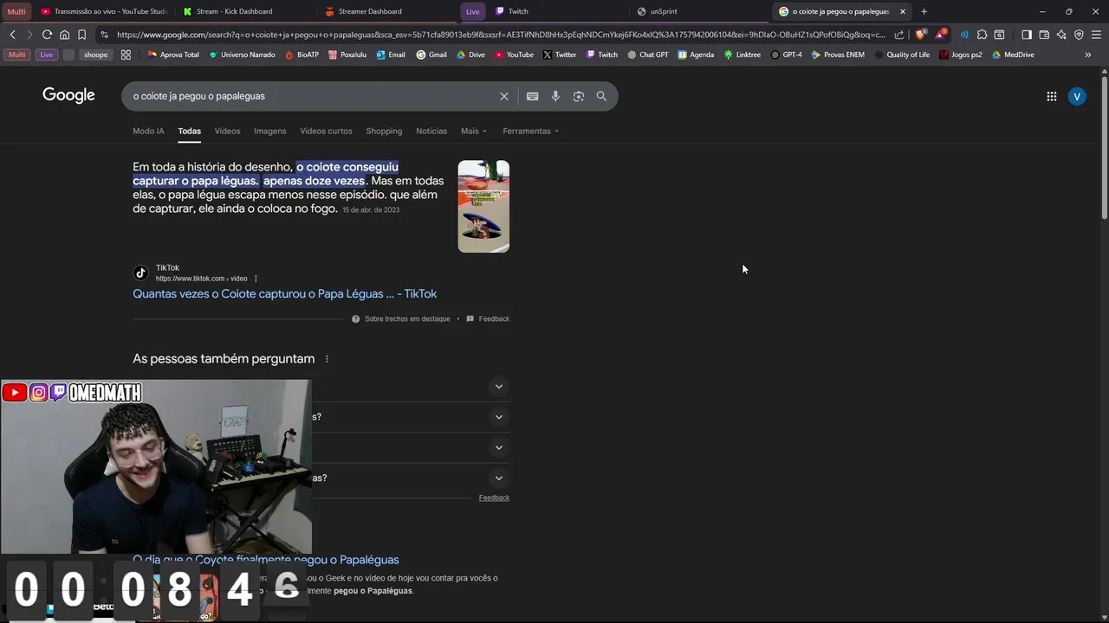1109x623 pixels.
Task: Open the Brave VPN shield icon
Action: 1079,35
